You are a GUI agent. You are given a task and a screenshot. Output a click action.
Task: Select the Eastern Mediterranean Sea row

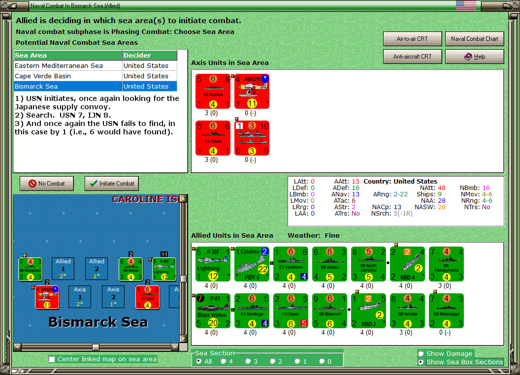(x=95, y=65)
